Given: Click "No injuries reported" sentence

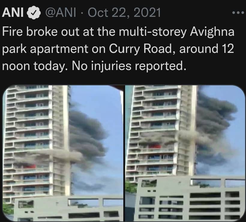Looking at the screenshot, I should coord(129,66).
